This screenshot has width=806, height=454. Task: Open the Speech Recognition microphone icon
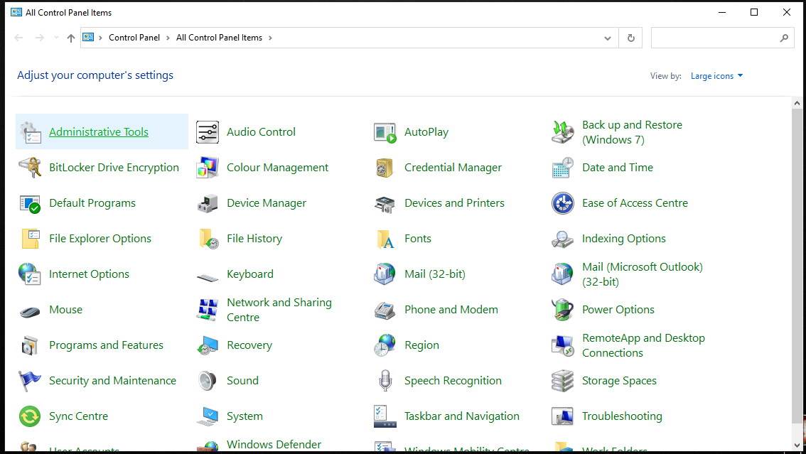(x=385, y=381)
